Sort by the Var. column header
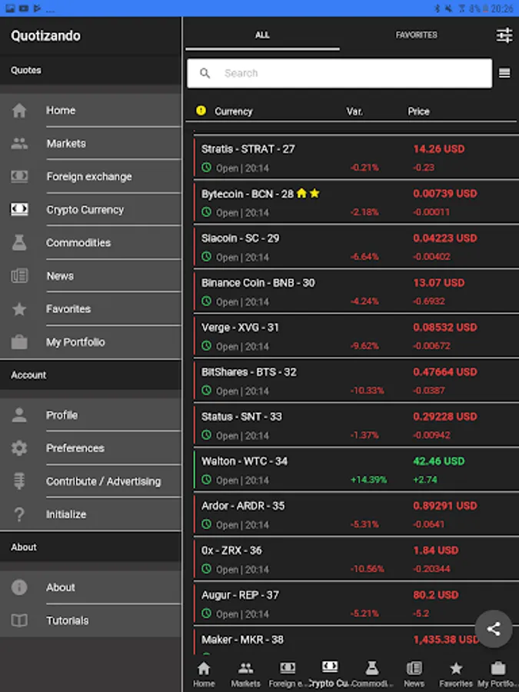519x692 pixels. (354, 111)
